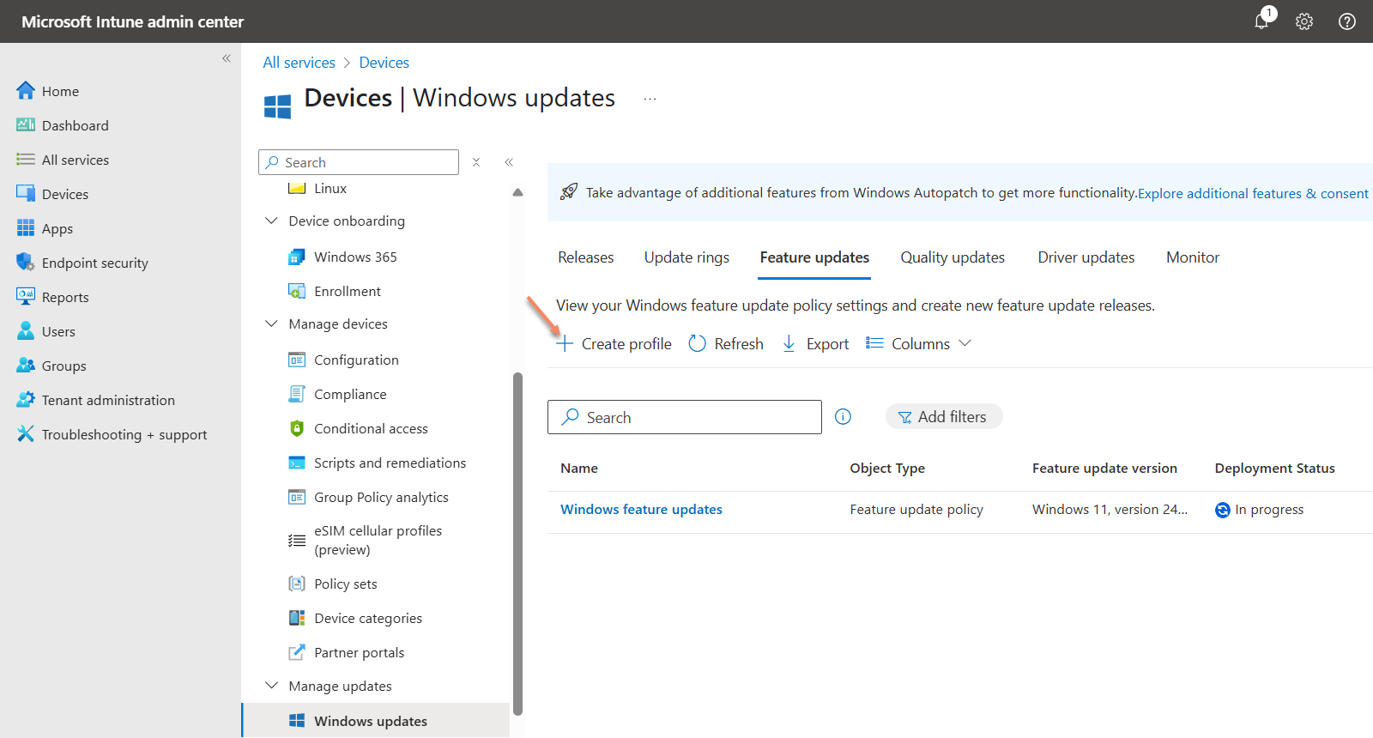Clear the Devices menu search
Viewport: 1373px width, 738px height.
click(x=476, y=162)
